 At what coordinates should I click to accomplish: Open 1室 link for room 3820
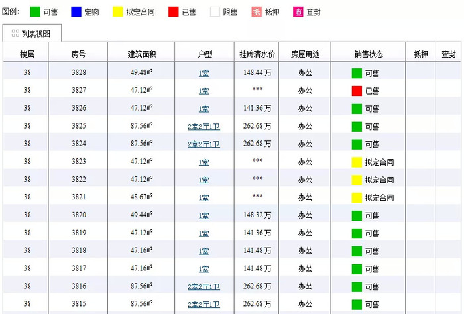point(204,215)
